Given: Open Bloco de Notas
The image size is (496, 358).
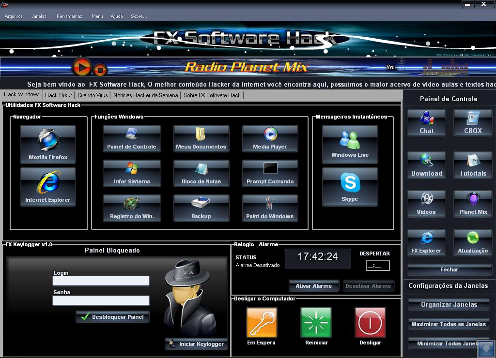Looking at the screenshot, I should point(201,173).
